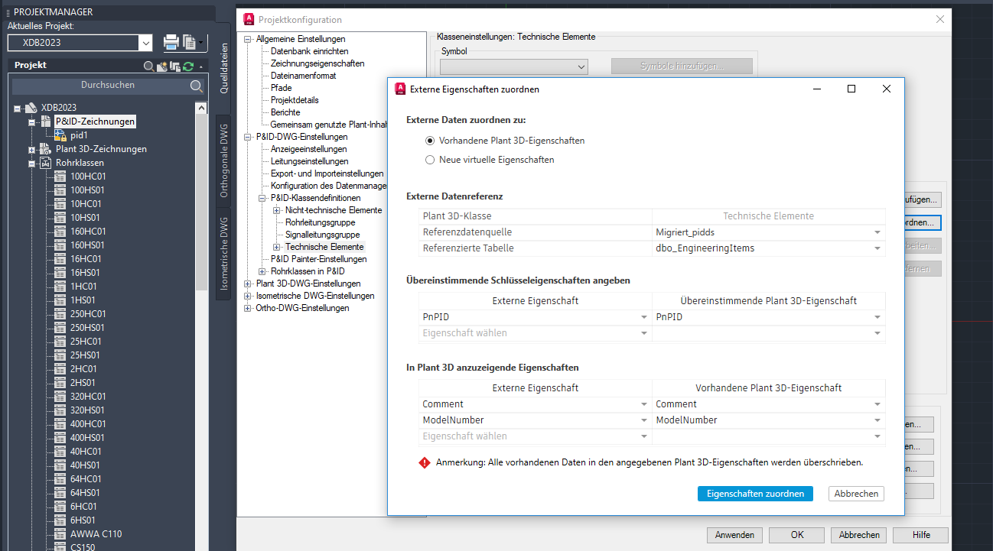Click the PROJEKTMANAGER palette grip handle

click(x=8, y=12)
